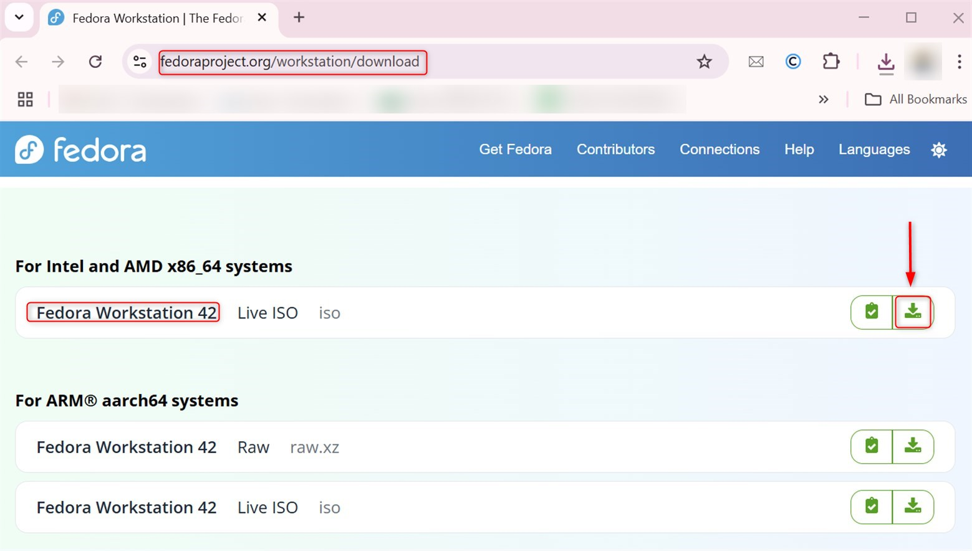Show browser downloads
Viewport: 972px width, 551px height.
(x=886, y=62)
